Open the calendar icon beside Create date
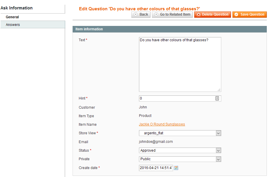268x177 pixels. coord(176,168)
